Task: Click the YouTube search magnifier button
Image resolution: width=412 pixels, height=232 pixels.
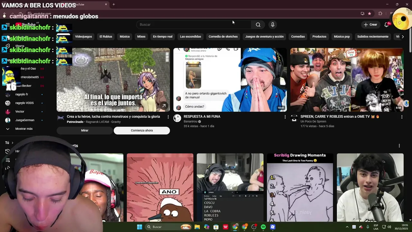Action: pos(258,24)
